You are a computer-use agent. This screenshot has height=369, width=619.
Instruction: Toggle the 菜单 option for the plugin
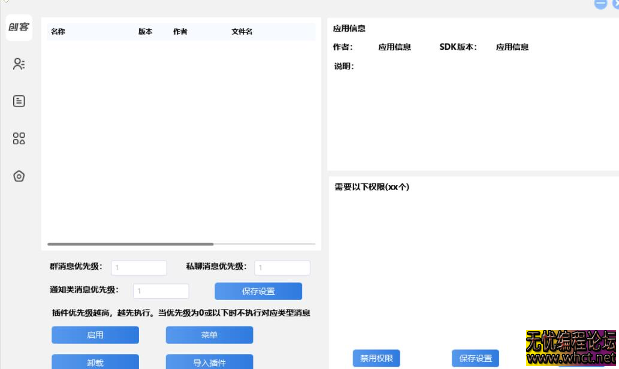click(x=210, y=335)
